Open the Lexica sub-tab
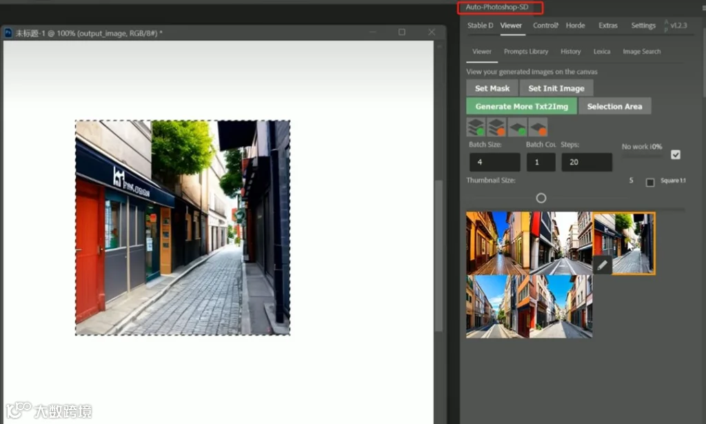The image size is (706, 424). [x=601, y=52]
